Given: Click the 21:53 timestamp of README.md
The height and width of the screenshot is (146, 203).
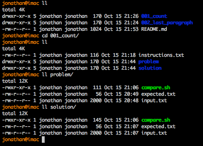Looking at the screenshot, I should (x=131, y=29).
